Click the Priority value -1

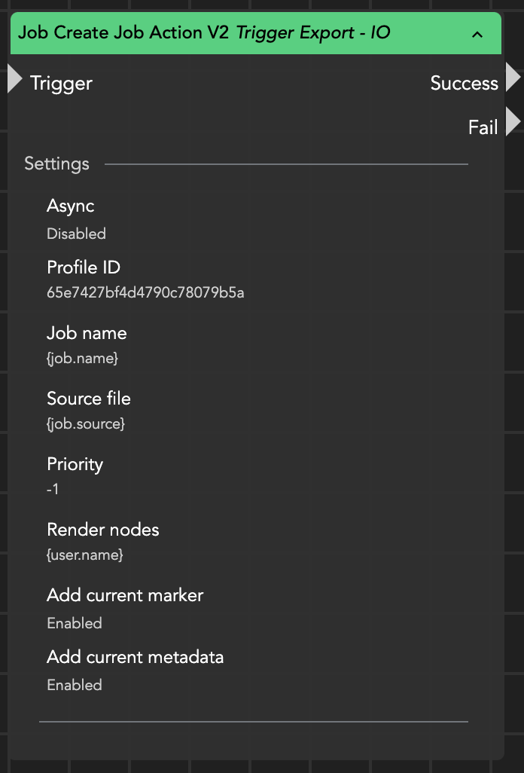(53, 489)
